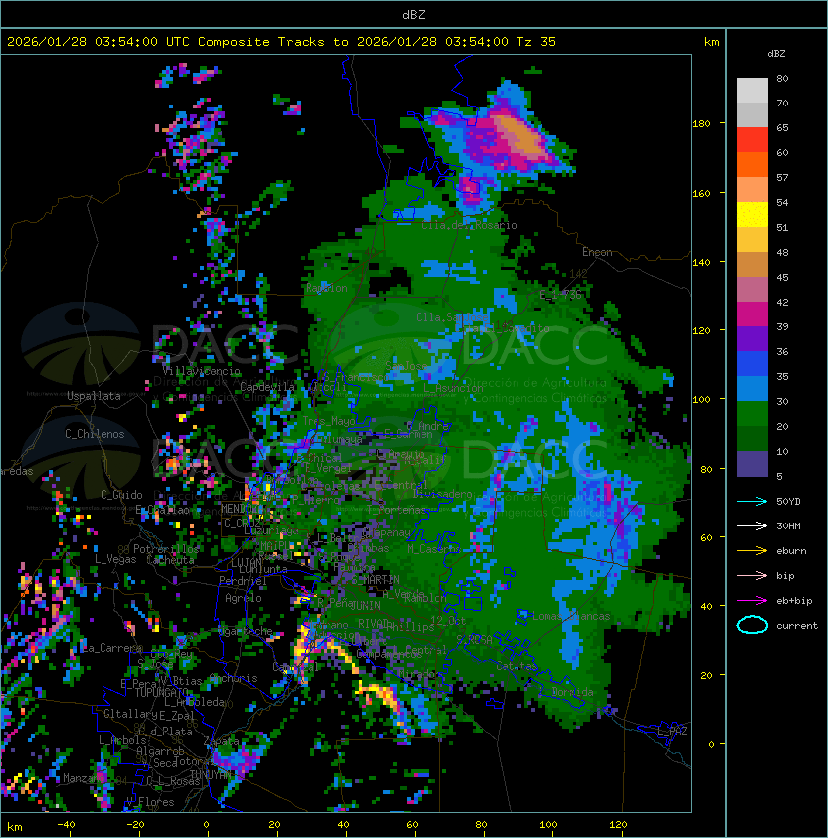
Task: Click the 'Uspallata' map label
Action: click(94, 396)
